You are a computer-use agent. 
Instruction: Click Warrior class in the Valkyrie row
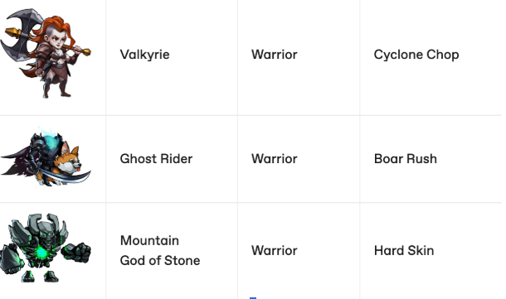[275, 55]
